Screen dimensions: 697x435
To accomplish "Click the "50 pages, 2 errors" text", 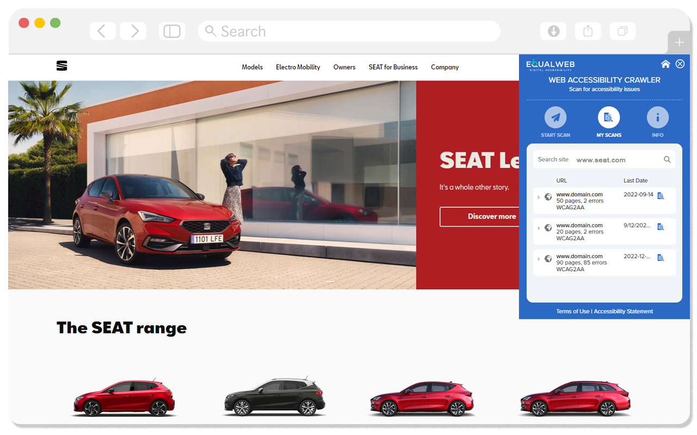I will 580,201.
